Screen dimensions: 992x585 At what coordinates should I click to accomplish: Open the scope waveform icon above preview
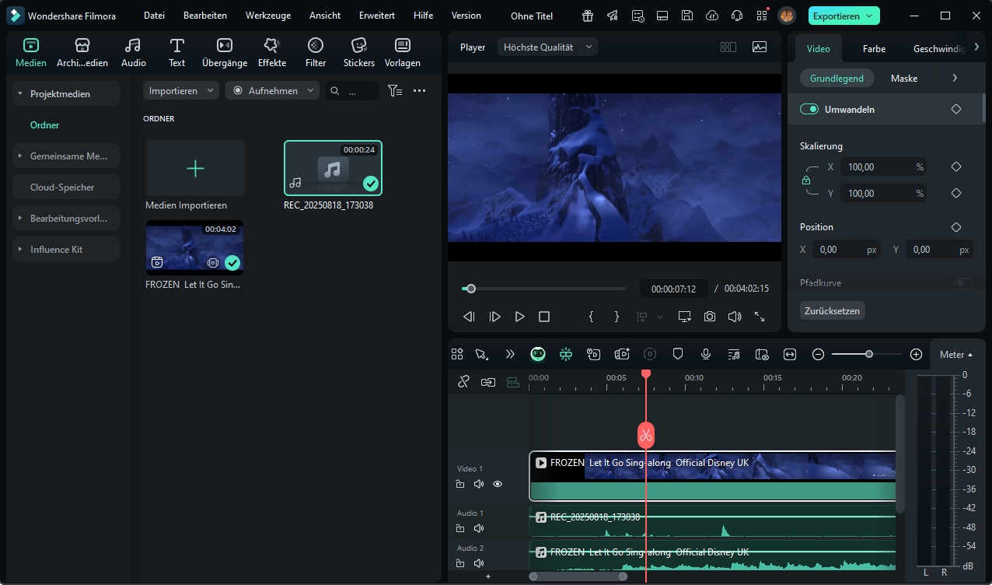click(x=760, y=47)
